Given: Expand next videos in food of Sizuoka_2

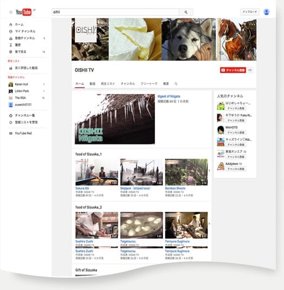Looking at the screenshot, I should [209, 223].
